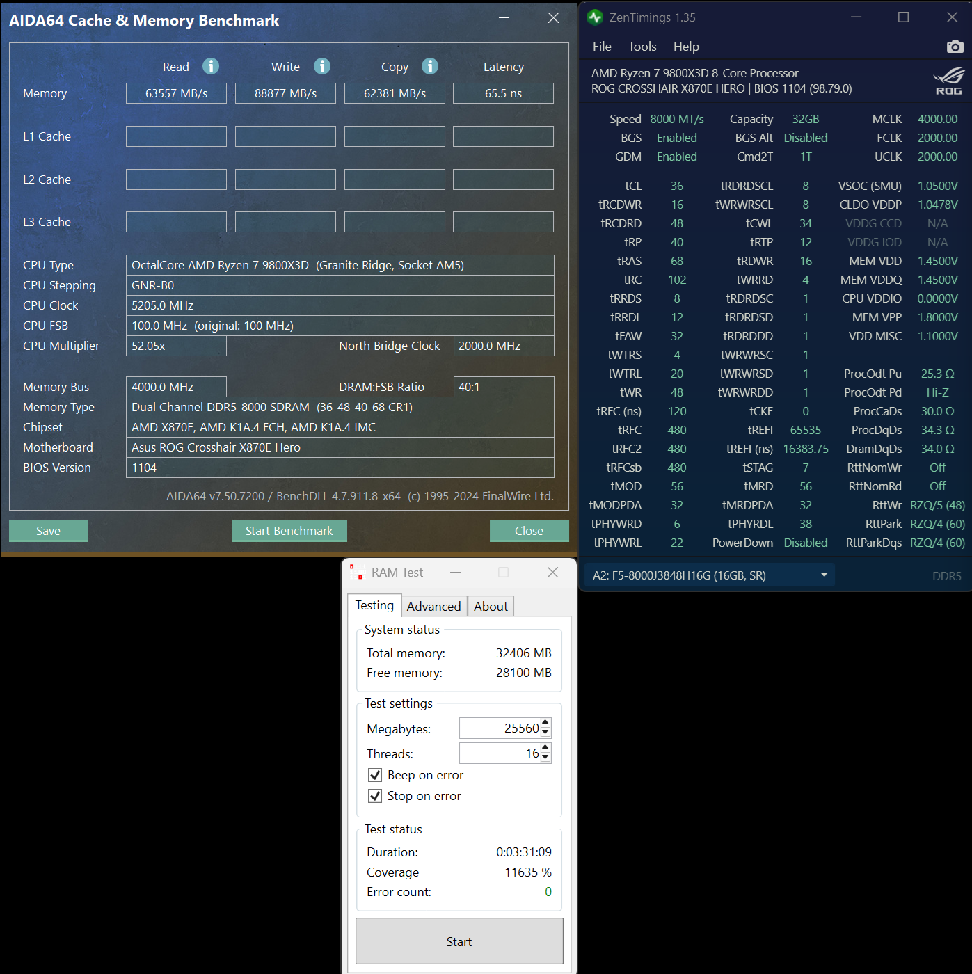Click the ProcOdt Pu value 25.3 Ω
The width and height of the screenshot is (972, 974).
point(937,374)
